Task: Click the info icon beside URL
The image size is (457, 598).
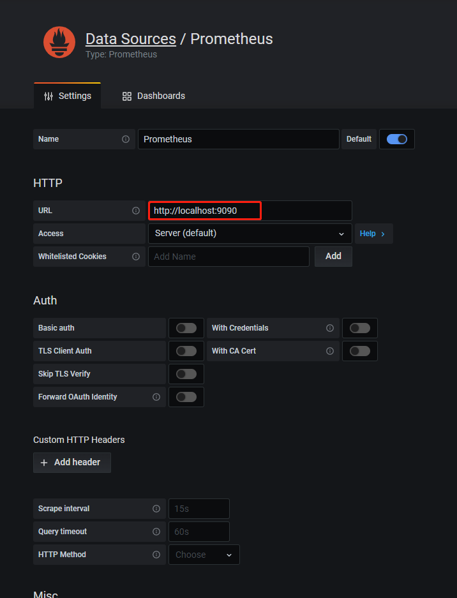Action: (x=136, y=211)
